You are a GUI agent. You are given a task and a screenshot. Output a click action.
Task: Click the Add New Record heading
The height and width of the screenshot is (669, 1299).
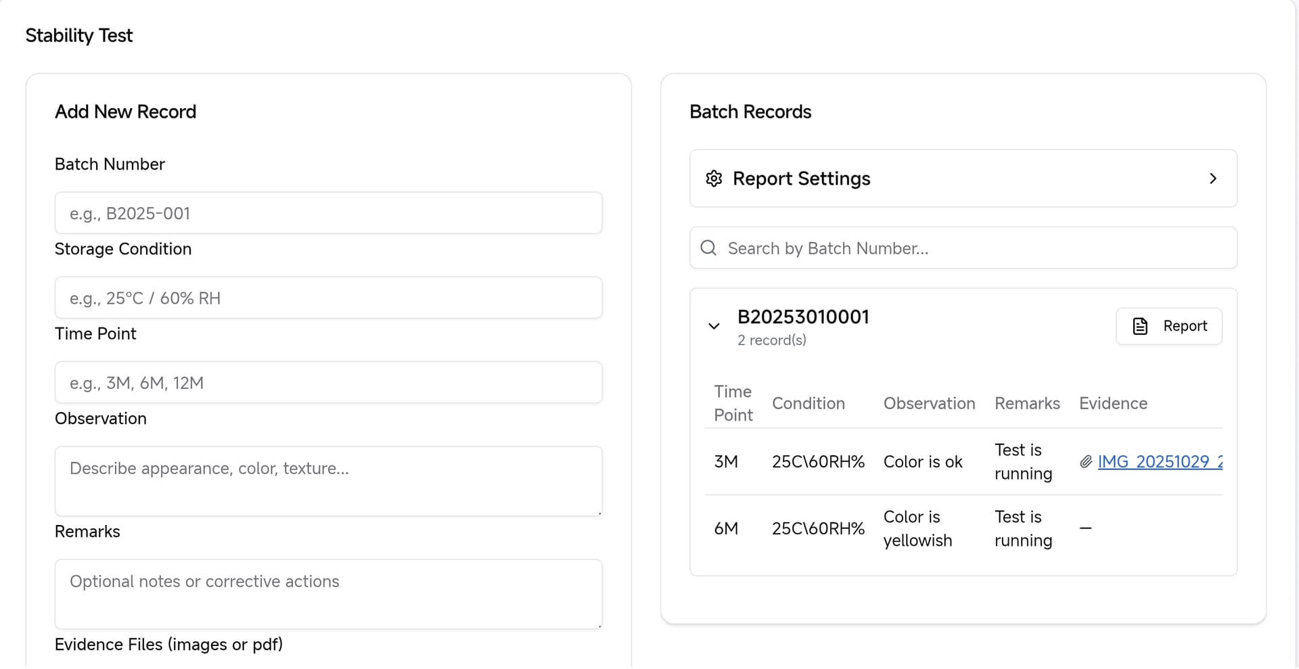tap(125, 112)
